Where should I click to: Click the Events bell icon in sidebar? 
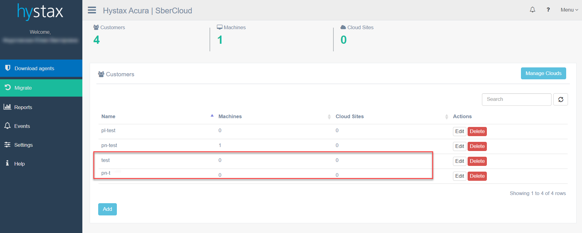[7, 125]
